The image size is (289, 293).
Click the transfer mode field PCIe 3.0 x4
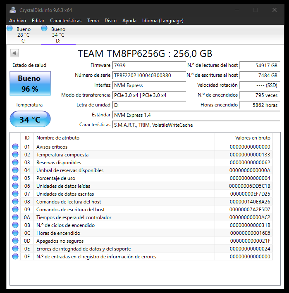[149, 95]
